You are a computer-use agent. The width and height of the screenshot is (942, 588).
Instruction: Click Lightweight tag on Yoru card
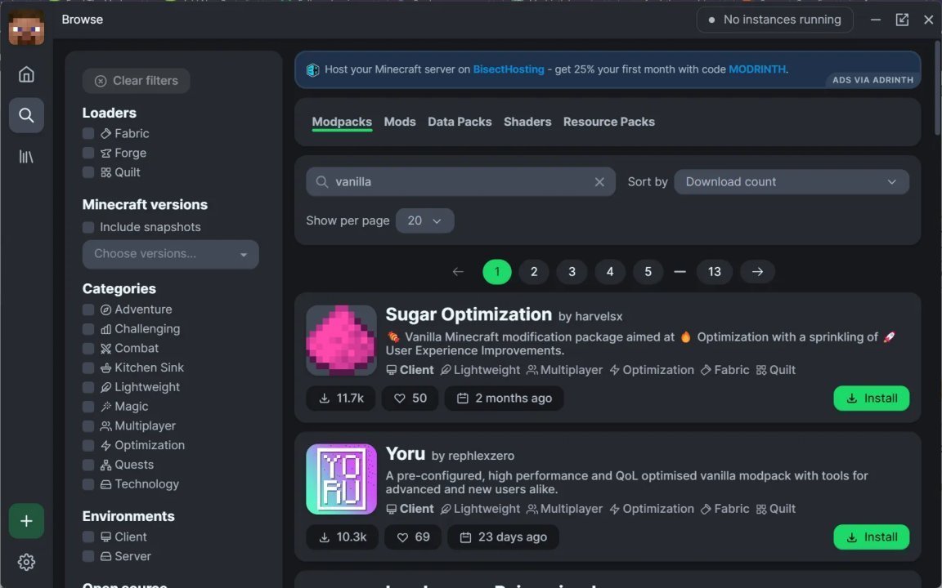pyautogui.click(x=480, y=509)
